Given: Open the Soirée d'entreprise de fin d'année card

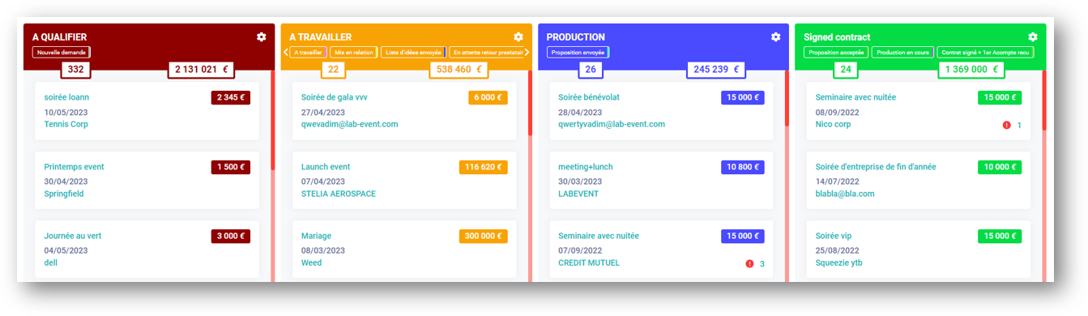Looking at the screenshot, I should pyautogui.click(x=876, y=167).
